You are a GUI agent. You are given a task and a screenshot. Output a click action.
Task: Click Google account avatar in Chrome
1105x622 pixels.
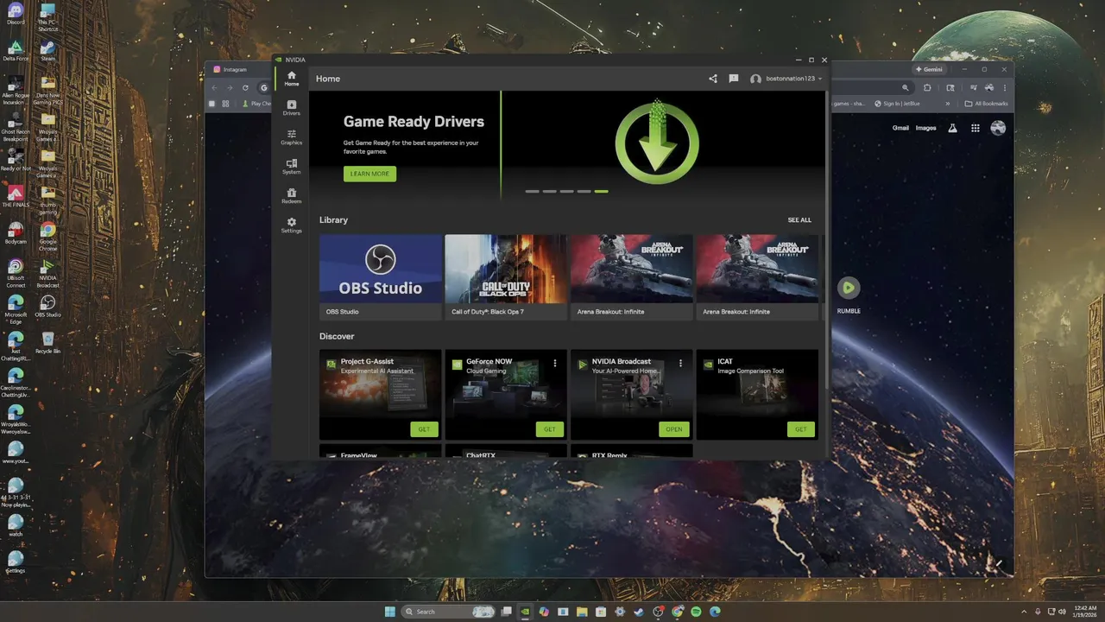click(998, 128)
